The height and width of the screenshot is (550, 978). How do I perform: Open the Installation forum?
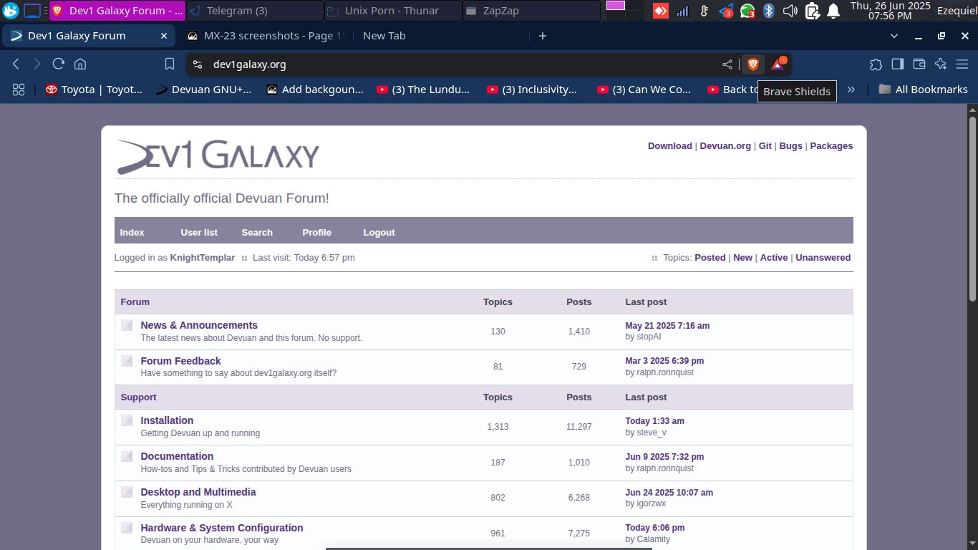167,420
